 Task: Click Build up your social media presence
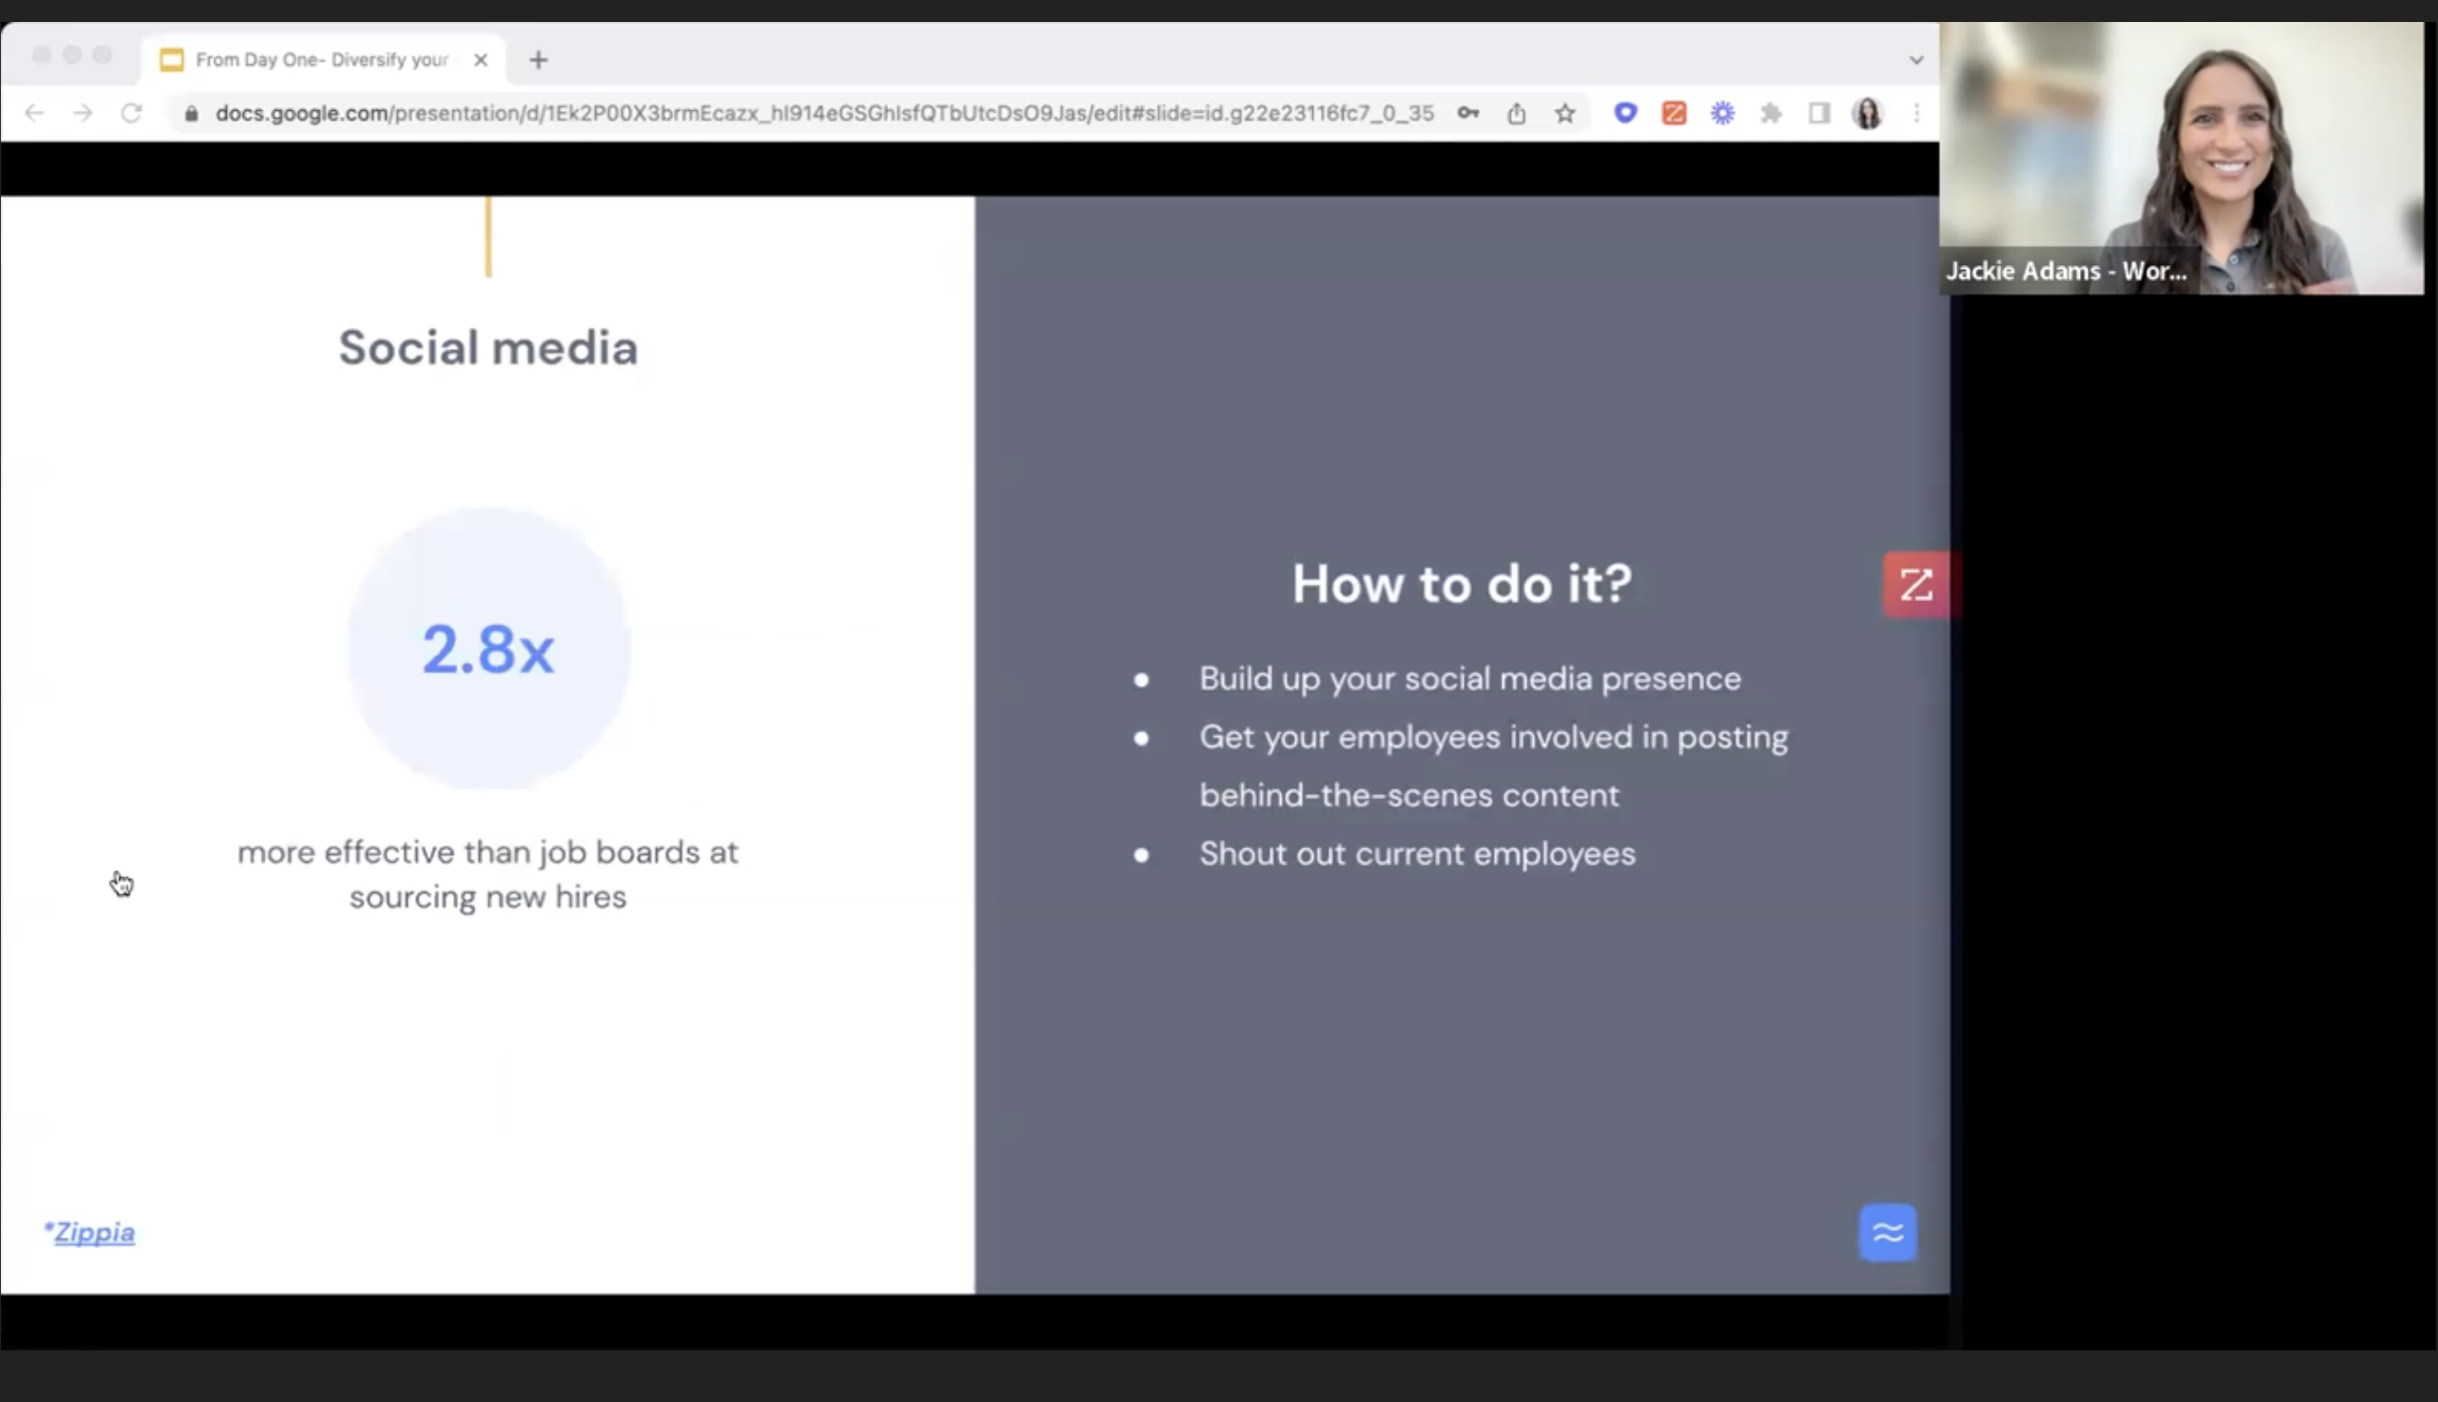click(1470, 679)
